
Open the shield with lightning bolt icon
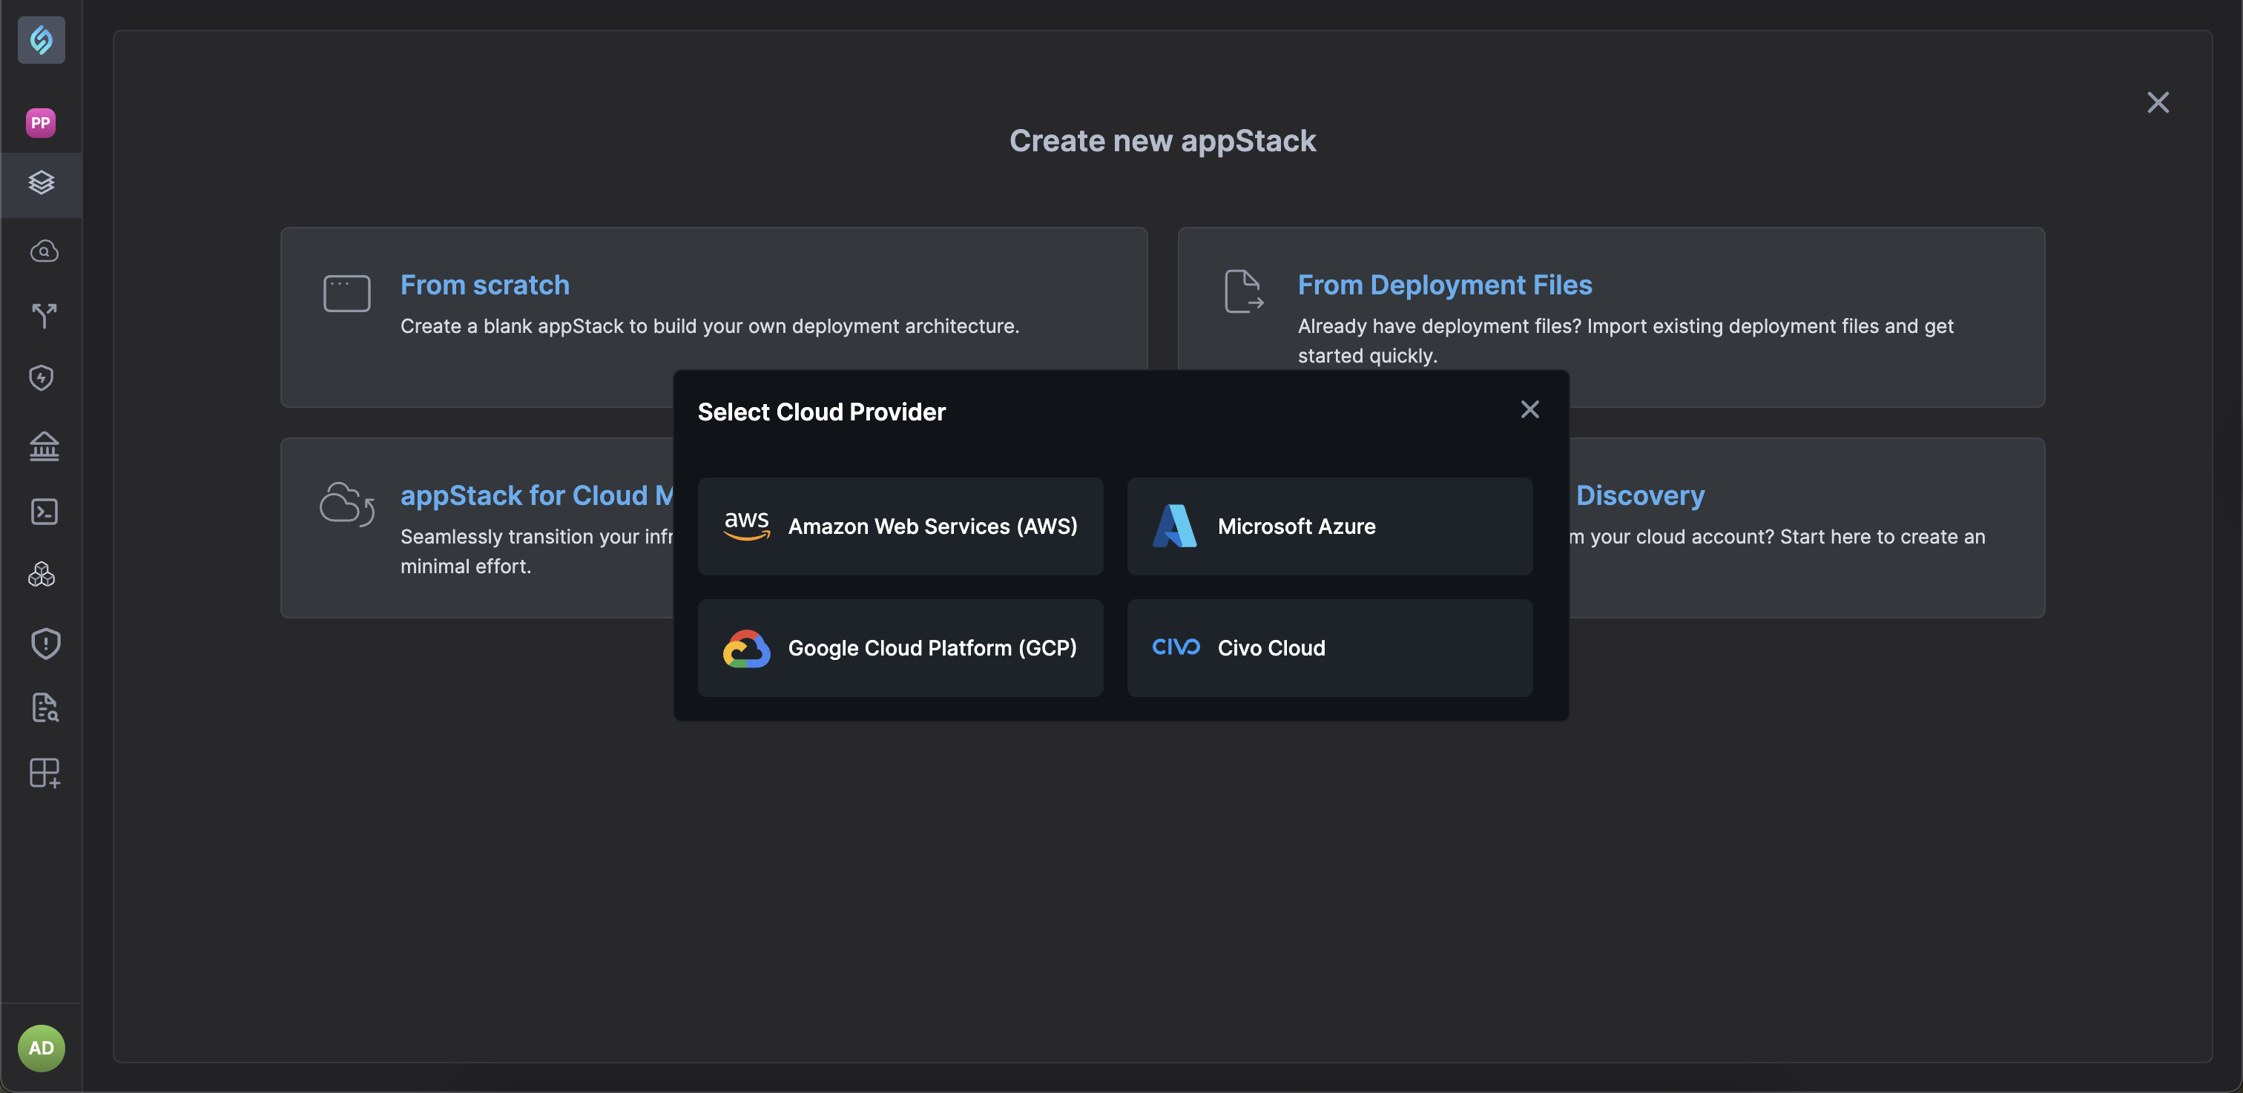pos(41,377)
